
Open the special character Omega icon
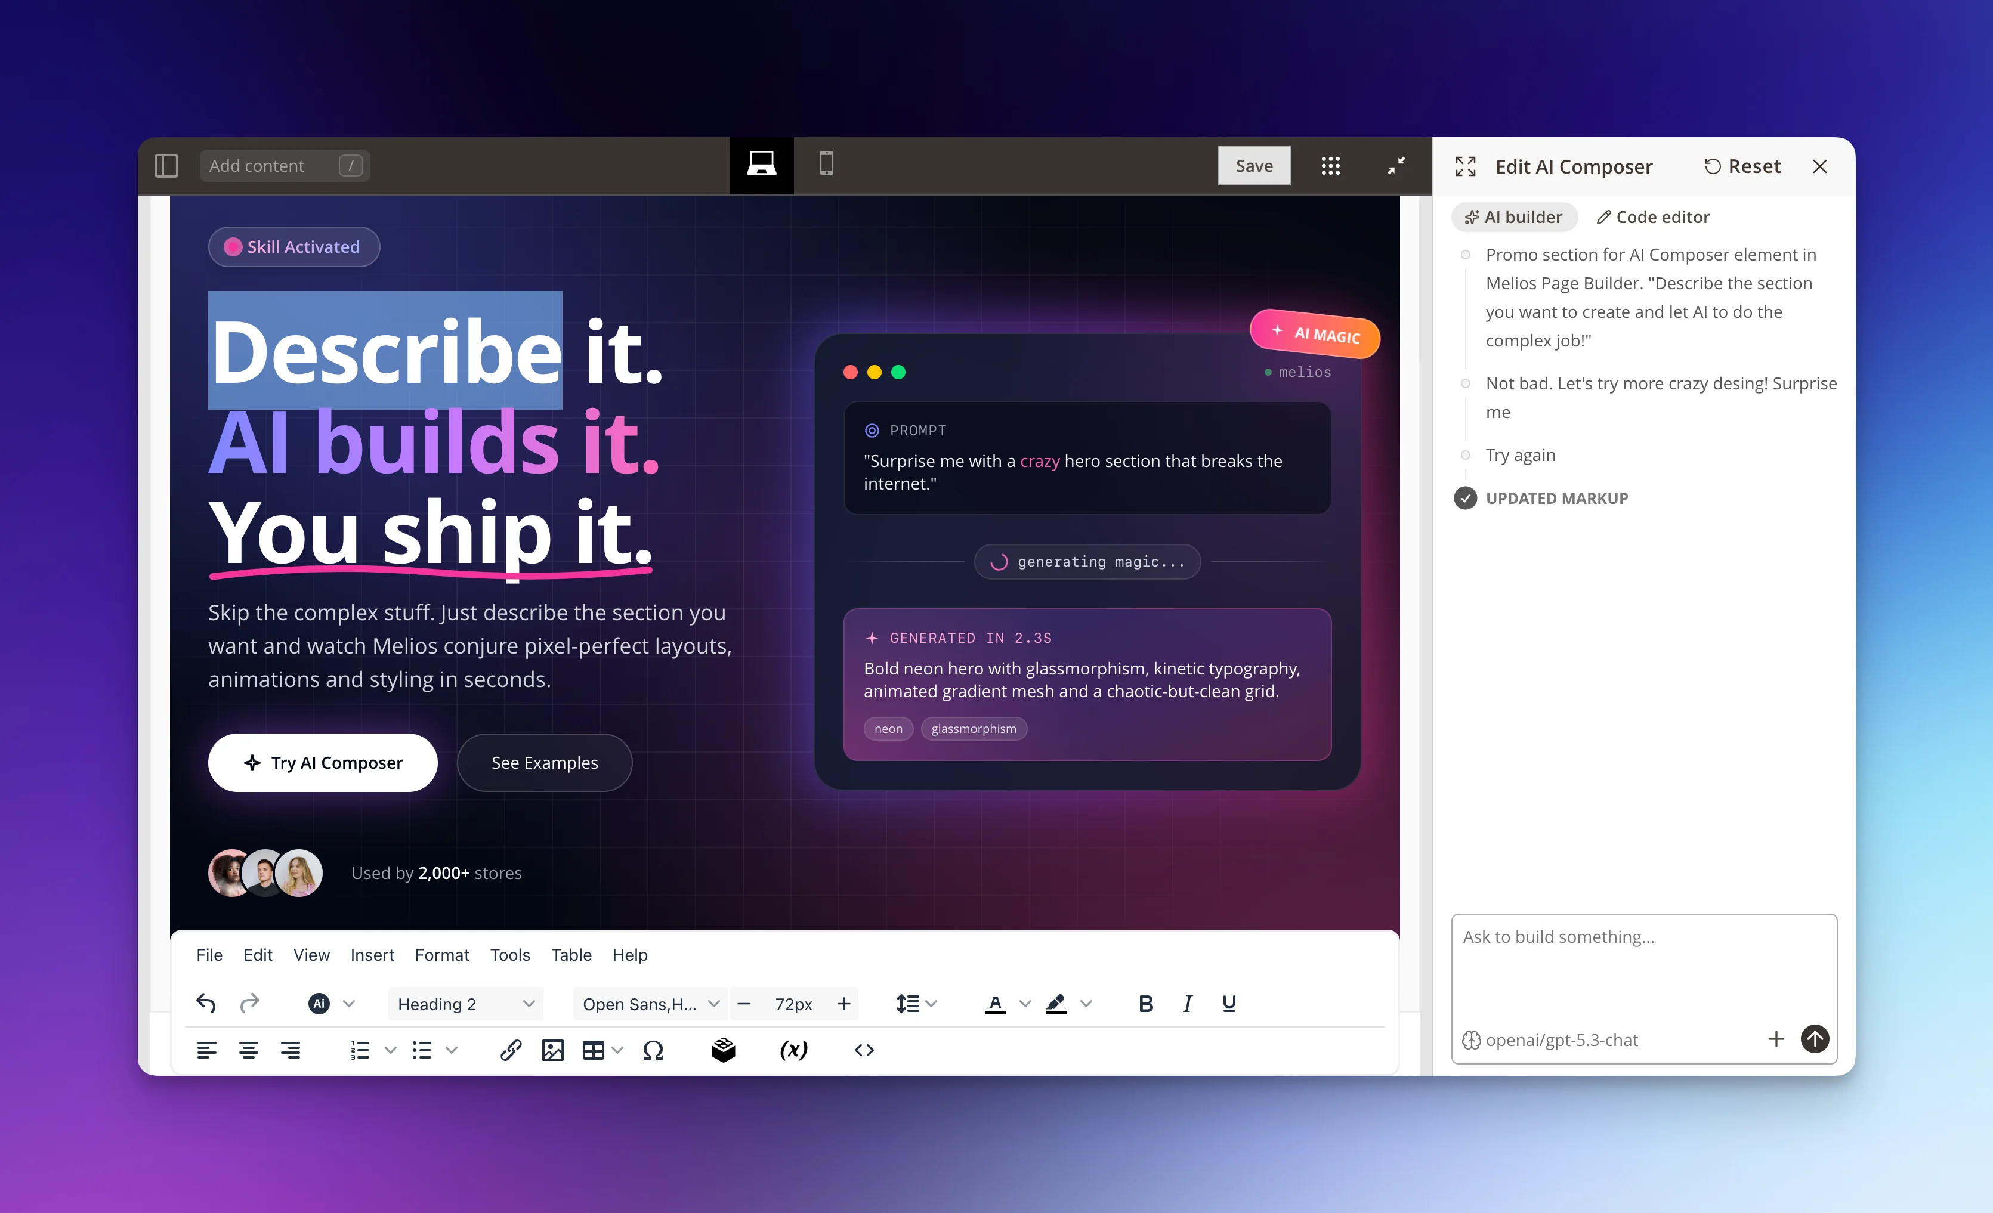coord(653,1050)
